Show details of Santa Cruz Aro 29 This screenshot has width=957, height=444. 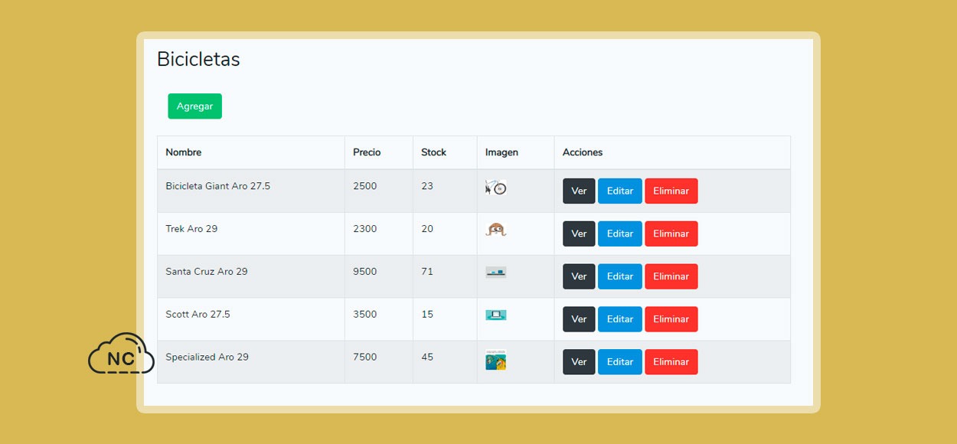579,277
